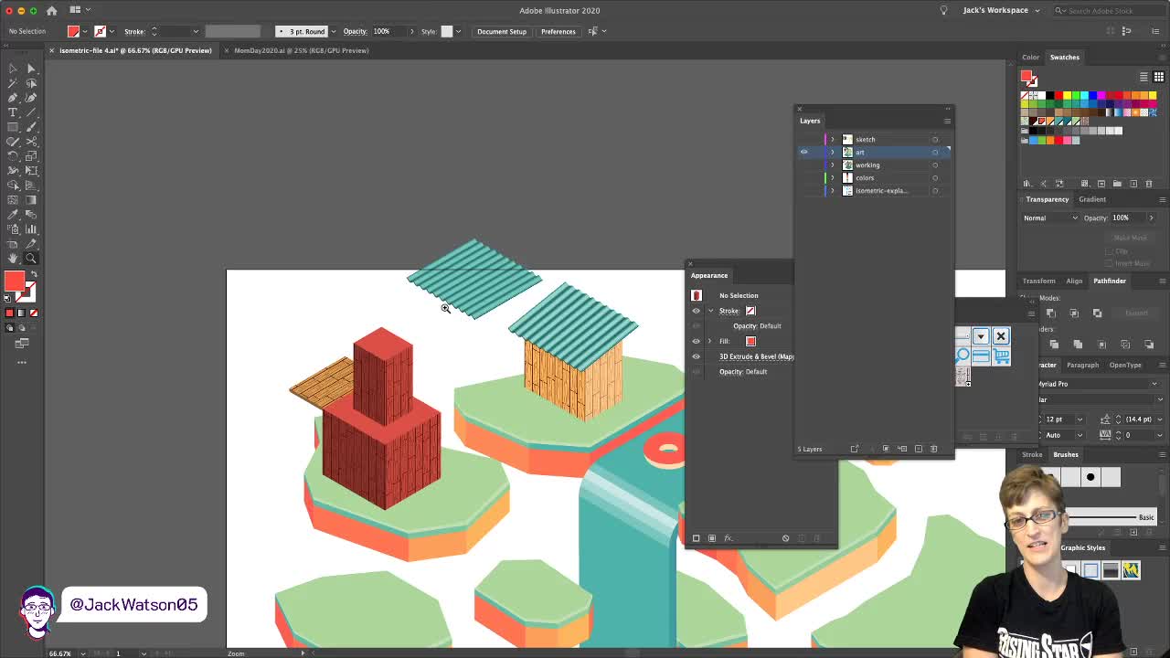Click the Preferences button in the control bar

coord(558,31)
